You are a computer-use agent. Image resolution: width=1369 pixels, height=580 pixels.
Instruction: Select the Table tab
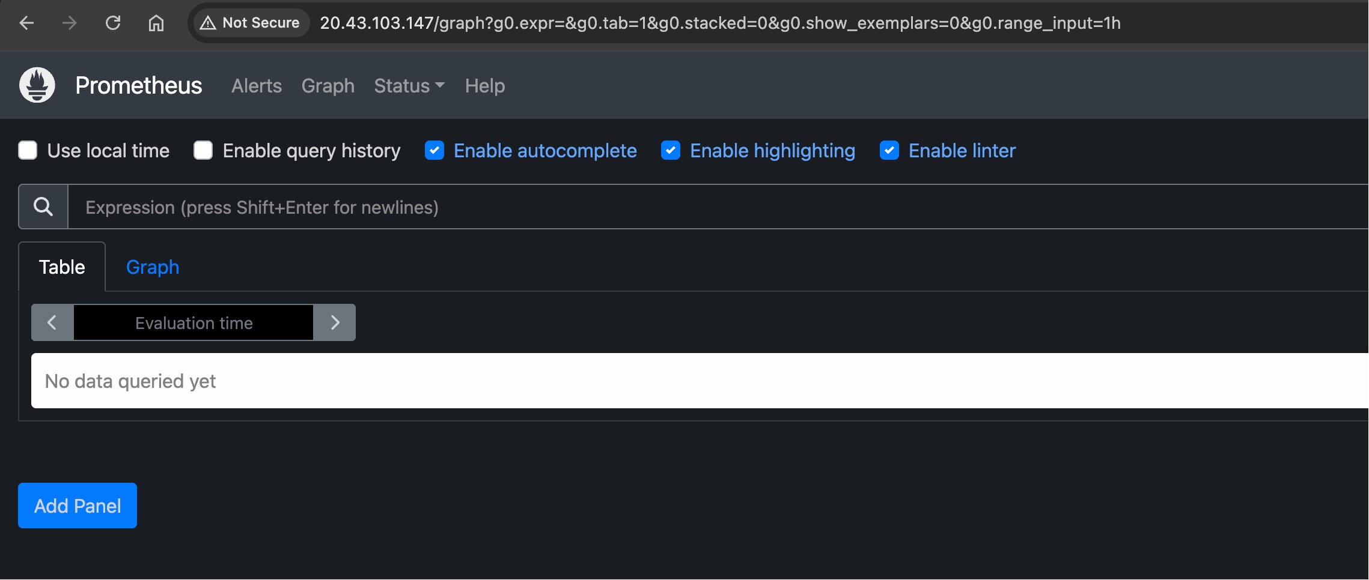tap(61, 267)
